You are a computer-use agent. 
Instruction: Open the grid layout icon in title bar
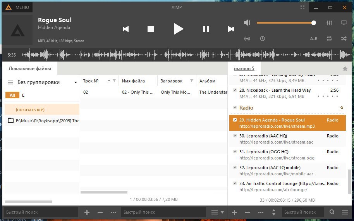click(302, 7)
